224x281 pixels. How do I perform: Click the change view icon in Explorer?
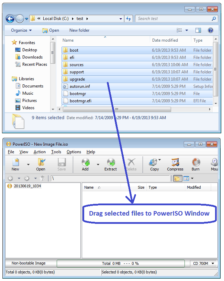(x=179, y=30)
